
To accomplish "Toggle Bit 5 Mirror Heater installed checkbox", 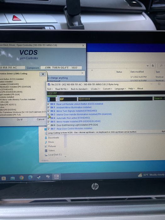I will click(x=48, y=122).
